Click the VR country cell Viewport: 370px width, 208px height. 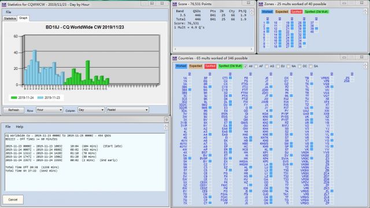332,87
